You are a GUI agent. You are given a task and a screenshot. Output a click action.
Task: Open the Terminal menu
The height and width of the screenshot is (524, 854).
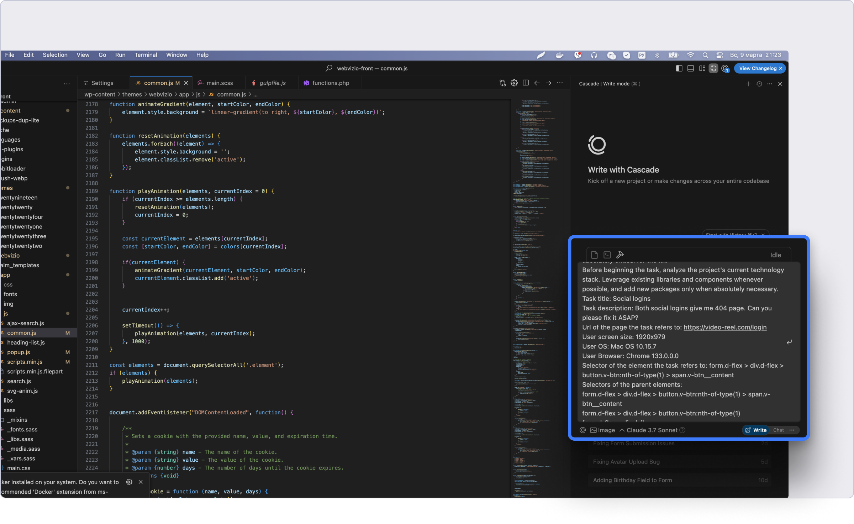pos(146,55)
